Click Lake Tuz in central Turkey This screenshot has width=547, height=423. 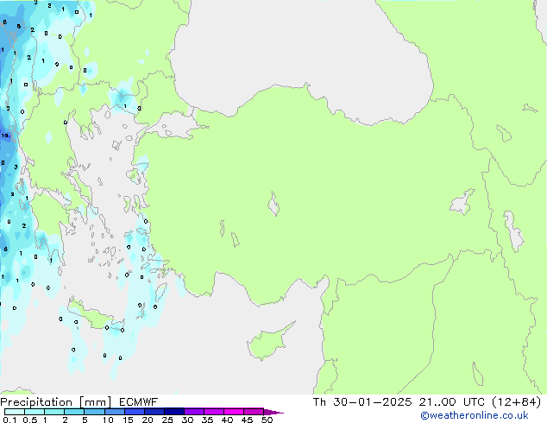tap(273, 205)
